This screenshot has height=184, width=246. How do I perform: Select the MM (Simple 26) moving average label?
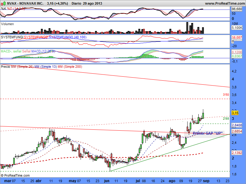coord(22,67)
